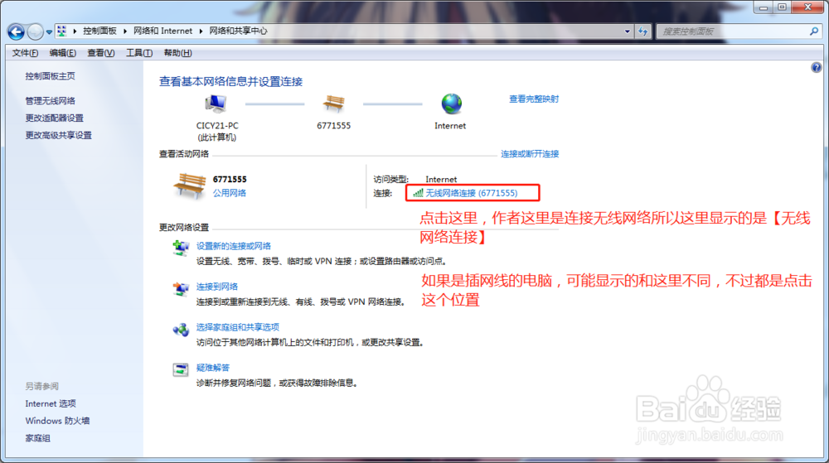Click icon beside 设置新的连接或网络
Viewport: 829px width, 463px height.
tap(181, 248)
